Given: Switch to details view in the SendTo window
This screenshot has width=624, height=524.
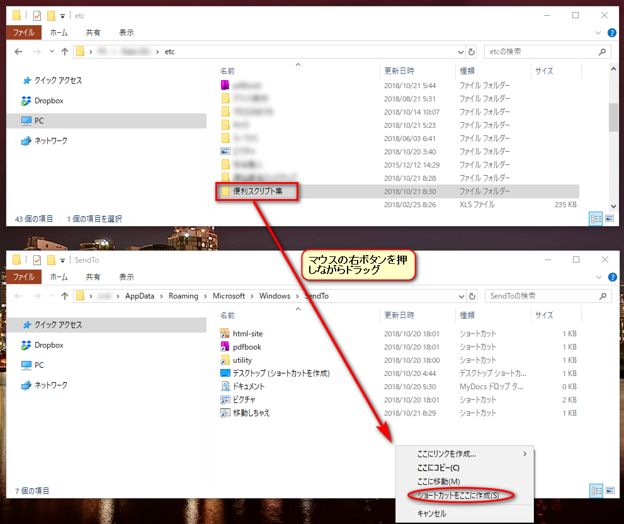Looking at the screenshot, I should 595,490.
